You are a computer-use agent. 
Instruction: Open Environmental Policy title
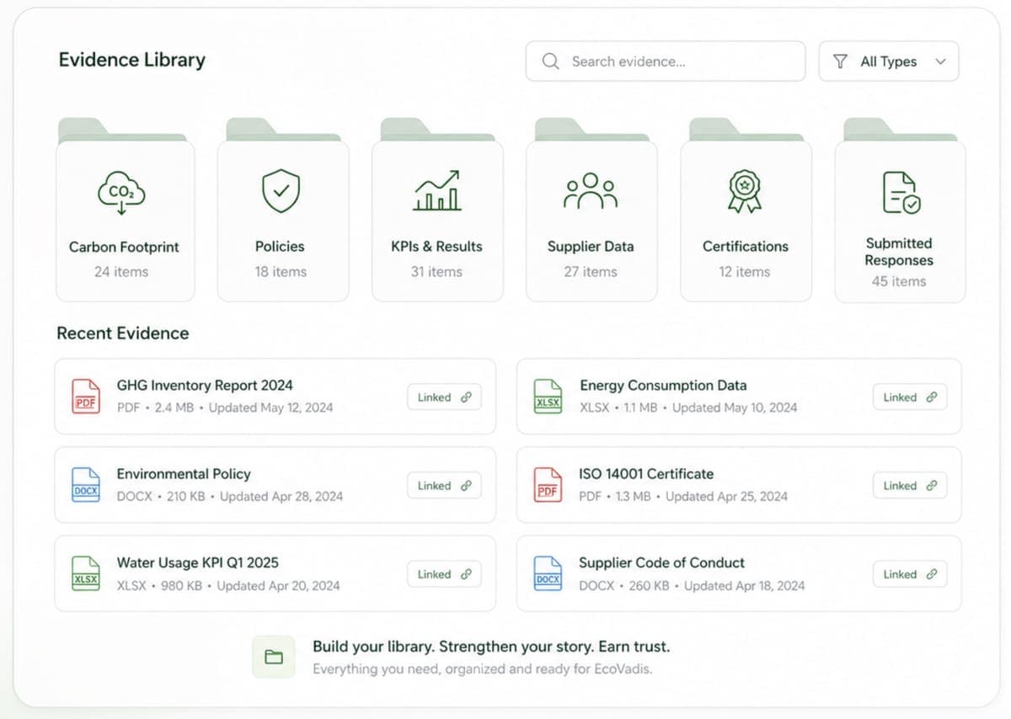(x=184, y=474)
